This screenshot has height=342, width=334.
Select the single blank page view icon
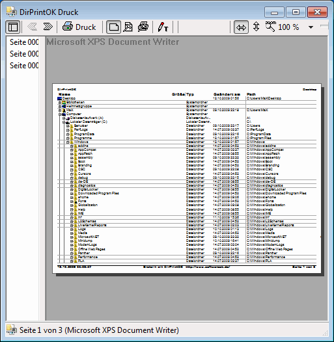click(113, 27)
